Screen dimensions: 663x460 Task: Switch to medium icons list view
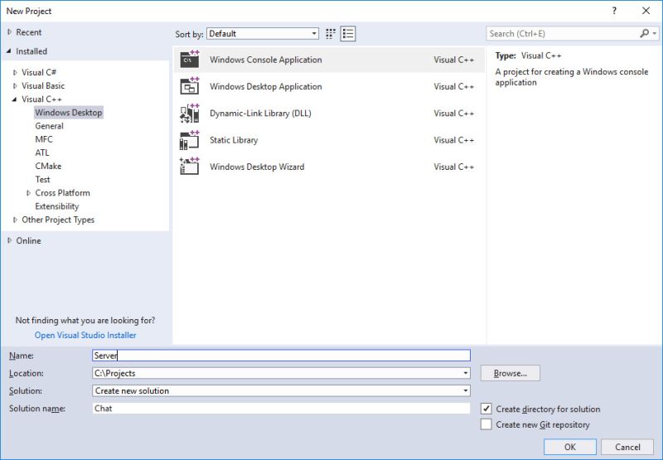click(348, 34)
